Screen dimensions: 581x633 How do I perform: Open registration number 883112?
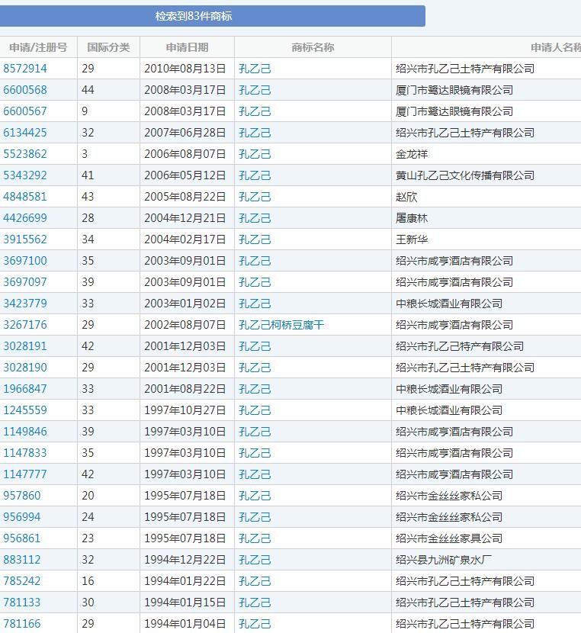22,560
